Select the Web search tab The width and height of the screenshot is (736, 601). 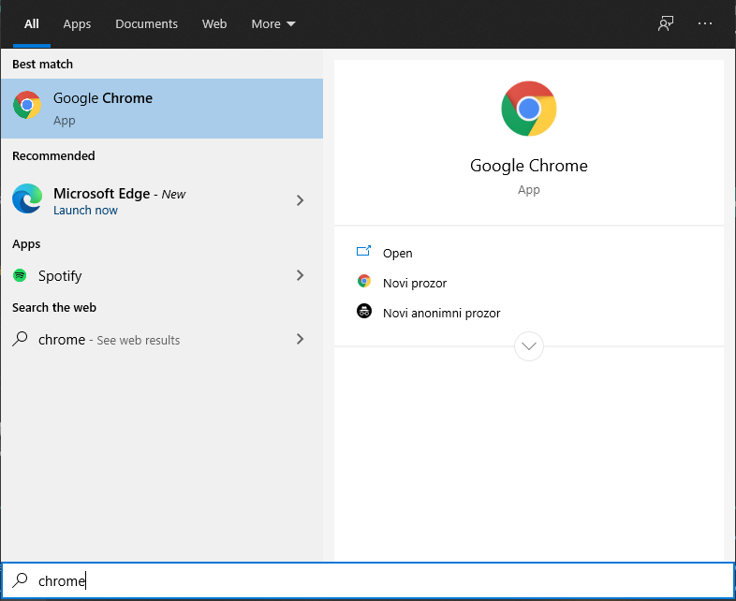click(214, 24)
